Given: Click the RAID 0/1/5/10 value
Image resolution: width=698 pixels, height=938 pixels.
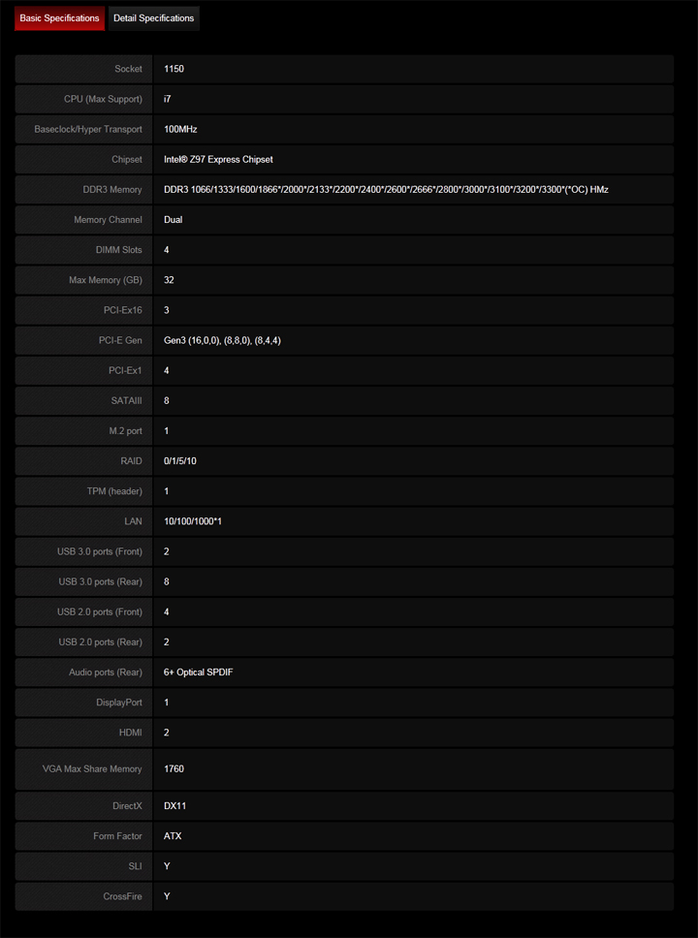Looking at the screenshot, I should [x=180, y=461].
